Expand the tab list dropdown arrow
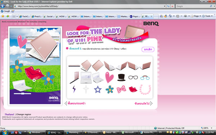Image resolution: width=216 pixels, height=135 pixels. (17, 17)
